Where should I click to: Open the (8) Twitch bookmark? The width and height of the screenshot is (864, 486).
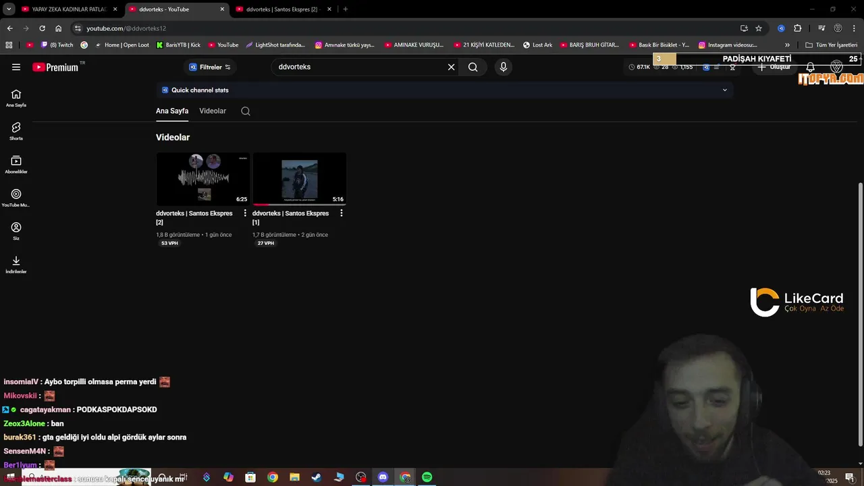57,45
